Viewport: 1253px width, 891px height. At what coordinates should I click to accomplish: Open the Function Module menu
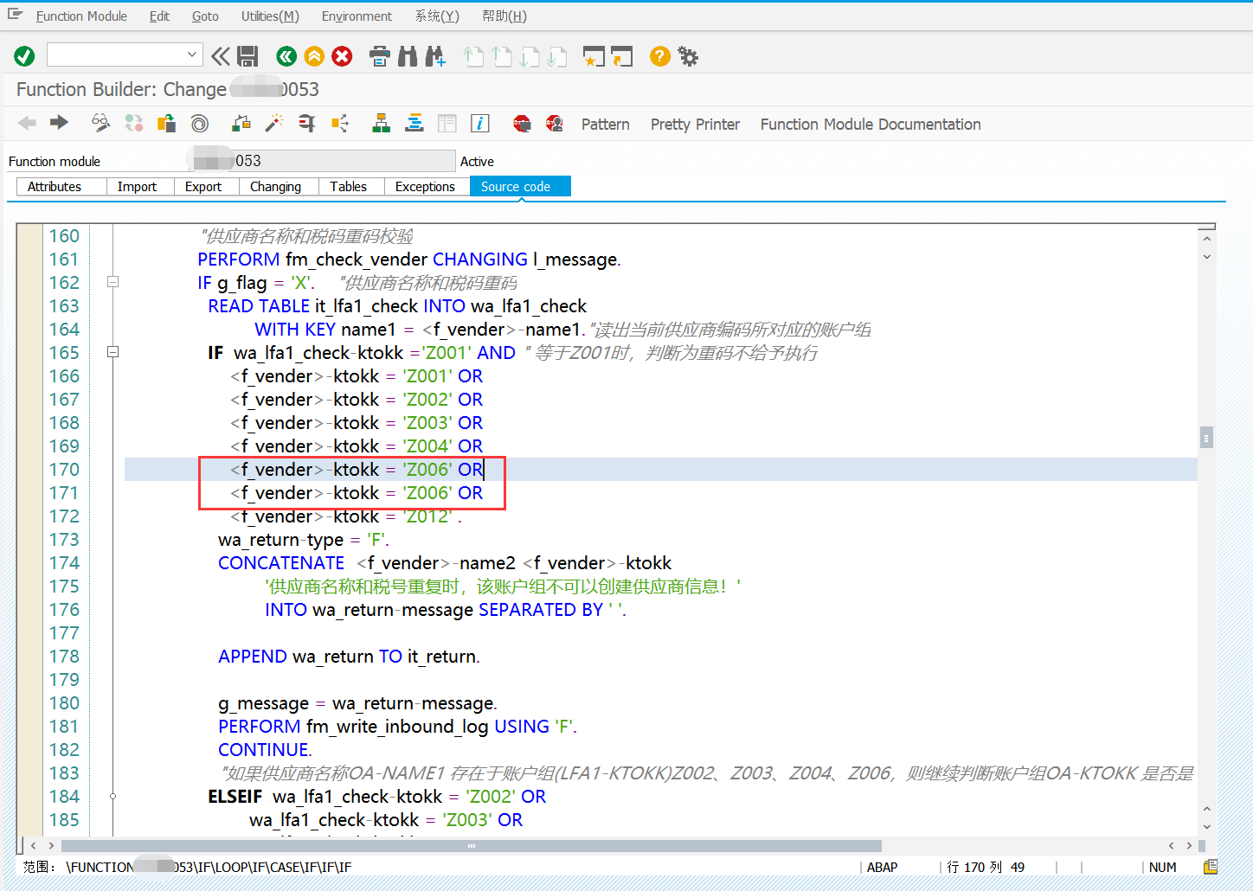tap(81, 16)
